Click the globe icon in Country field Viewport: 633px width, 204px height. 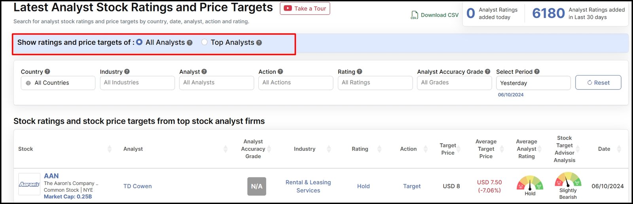pyautogui.click(x=28, y=83)
